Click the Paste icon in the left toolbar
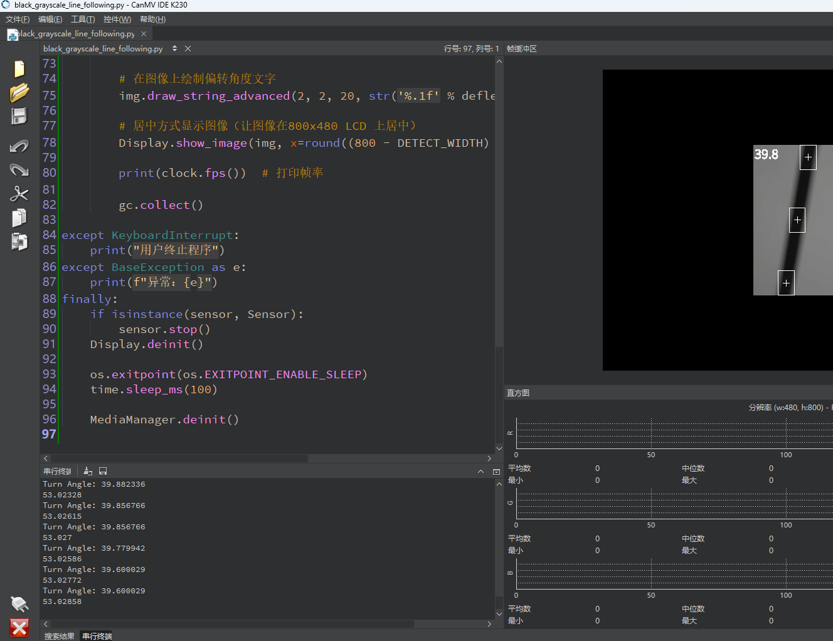 19,241
